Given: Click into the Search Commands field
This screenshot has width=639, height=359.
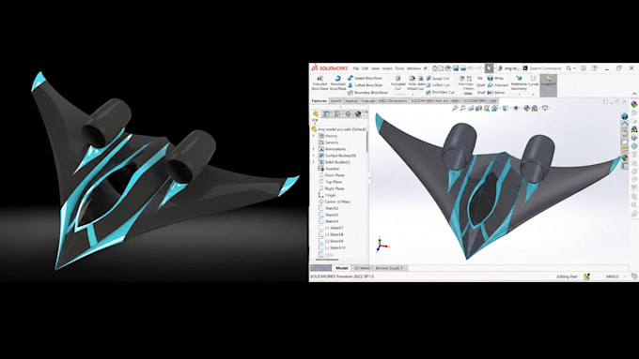Looking at the screenshot, I should click(x=545, y=68).
